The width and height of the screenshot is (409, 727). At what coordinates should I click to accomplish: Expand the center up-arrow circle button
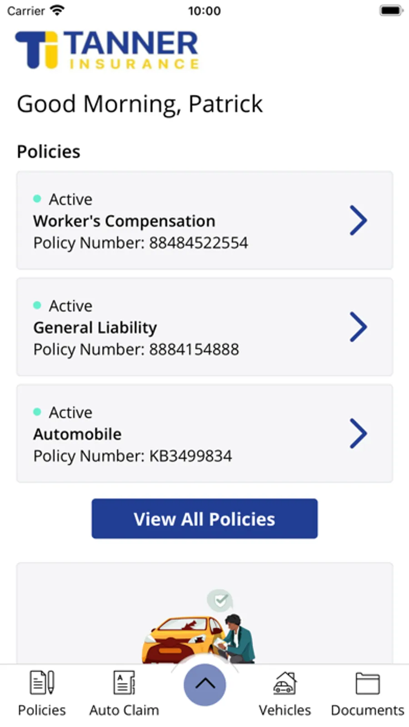205,684
